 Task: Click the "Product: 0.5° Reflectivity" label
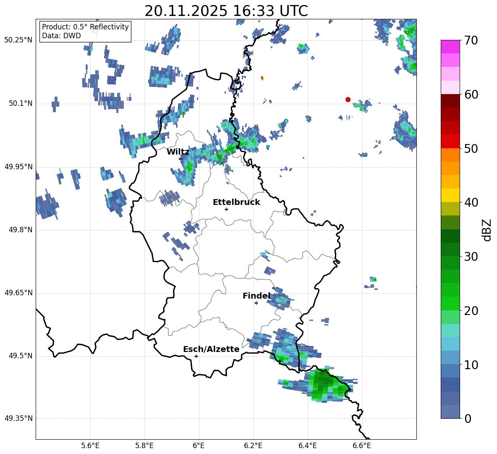(x=85, y=26)
